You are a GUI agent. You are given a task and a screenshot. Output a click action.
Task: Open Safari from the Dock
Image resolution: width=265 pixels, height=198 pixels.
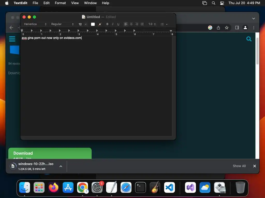(x=126, y=187)
